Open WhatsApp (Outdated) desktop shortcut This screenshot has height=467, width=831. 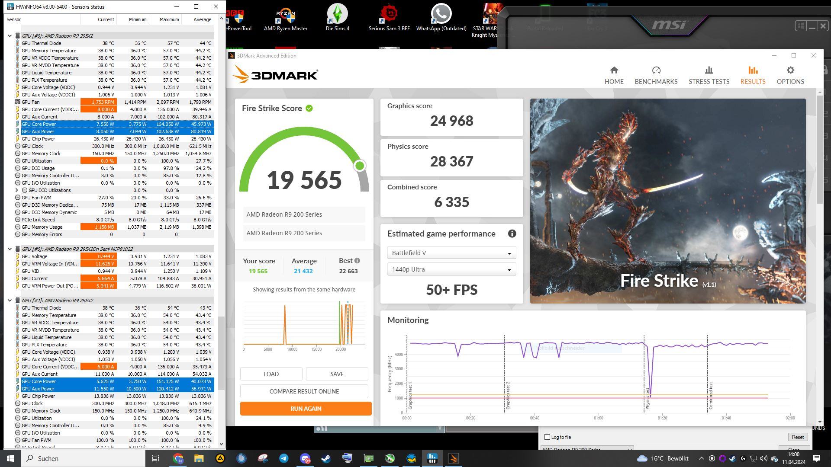[441, 18]
